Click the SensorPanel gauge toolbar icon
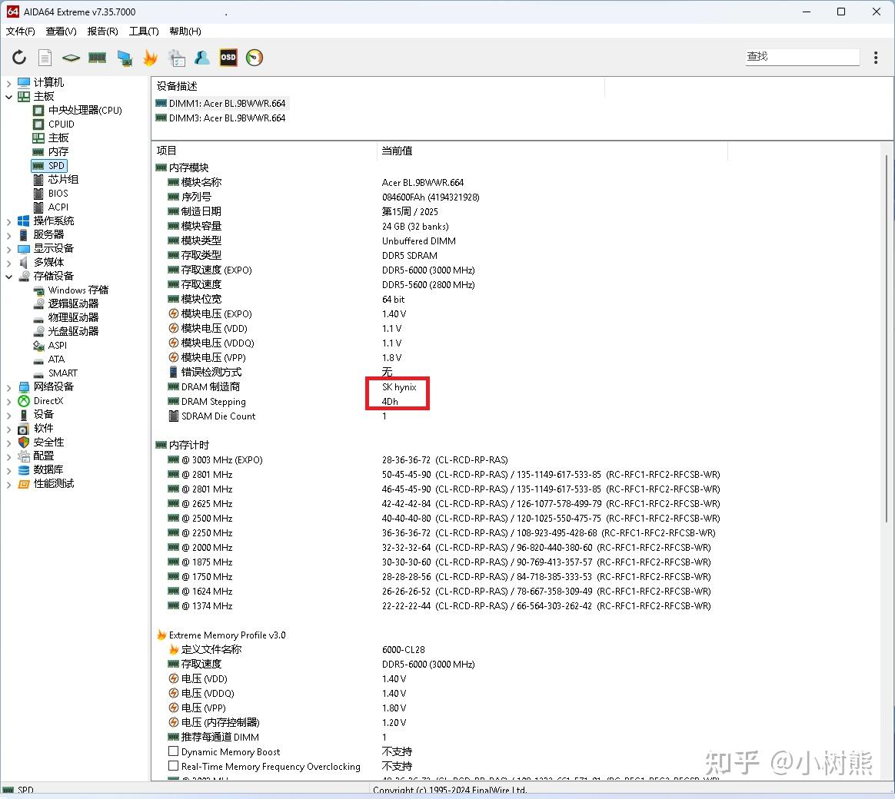895x799 pixels. tap(255, 57)
